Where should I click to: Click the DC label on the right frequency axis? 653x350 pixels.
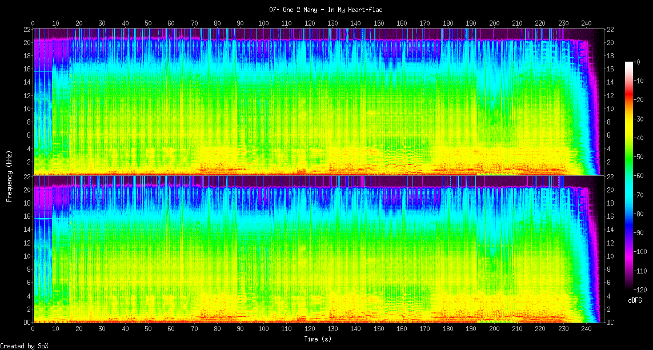coord(610,323)
